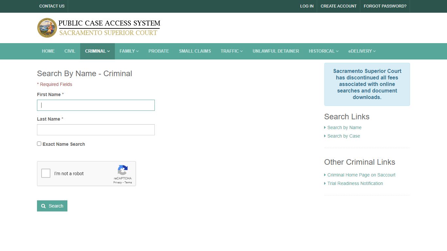447x251 pixels.
Task: Focus the First Name input field
Action: coord(96,105)
